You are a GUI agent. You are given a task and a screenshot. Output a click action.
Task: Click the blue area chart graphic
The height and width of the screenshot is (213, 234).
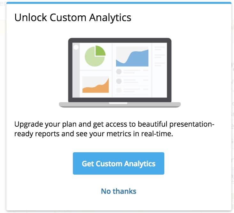tap(132, 58)
